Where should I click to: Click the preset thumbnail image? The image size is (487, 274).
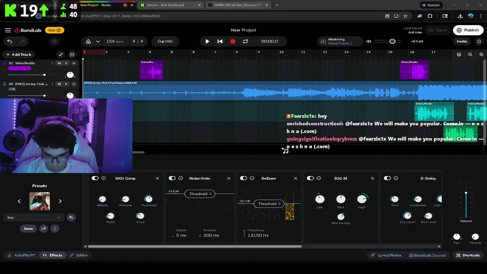[40, 201]
